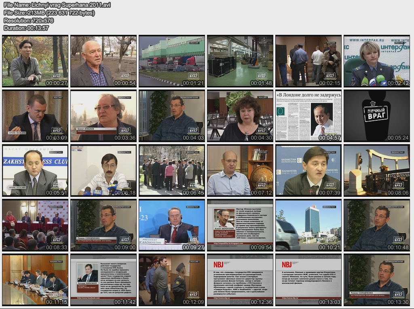This screenshot has width=414, height=309.
Task: Open the newspaper article frame at 00:04:57
Action: pos(308,116)
